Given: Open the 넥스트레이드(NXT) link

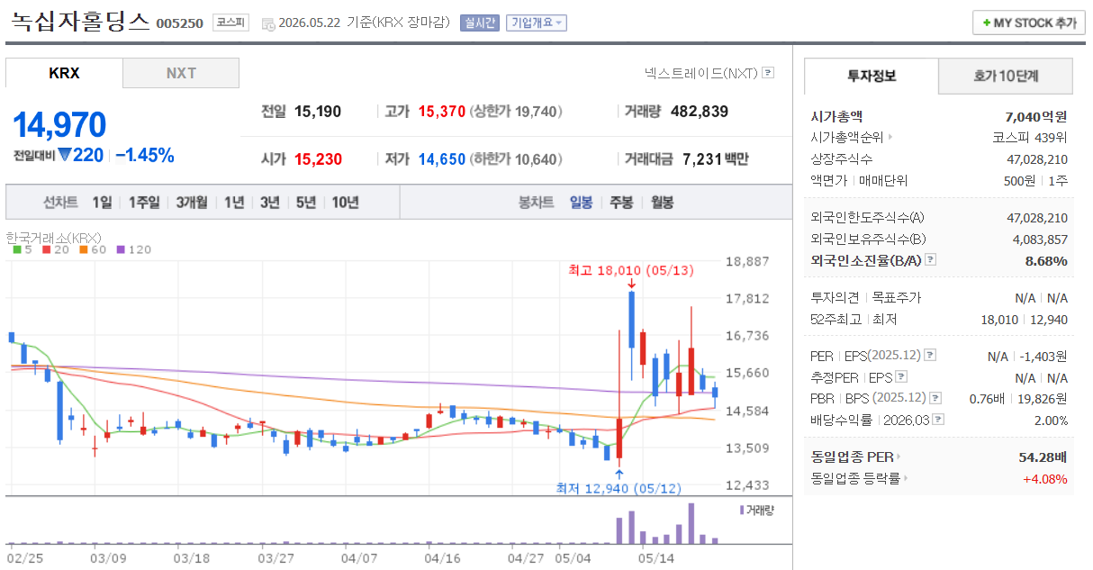Looking at the screenshot, I should tap(701, 73).
